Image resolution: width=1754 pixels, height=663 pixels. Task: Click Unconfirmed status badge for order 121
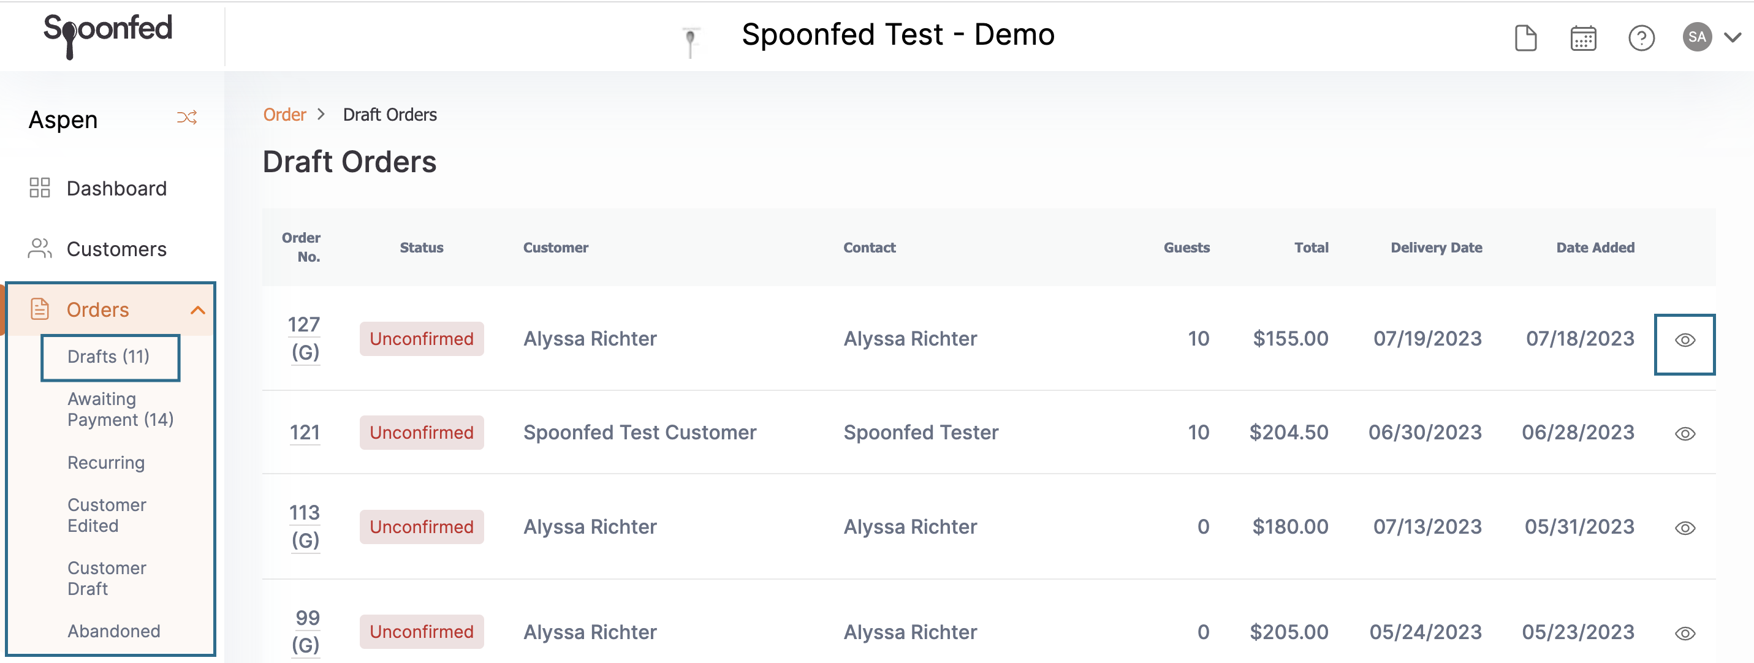point(422,432)
